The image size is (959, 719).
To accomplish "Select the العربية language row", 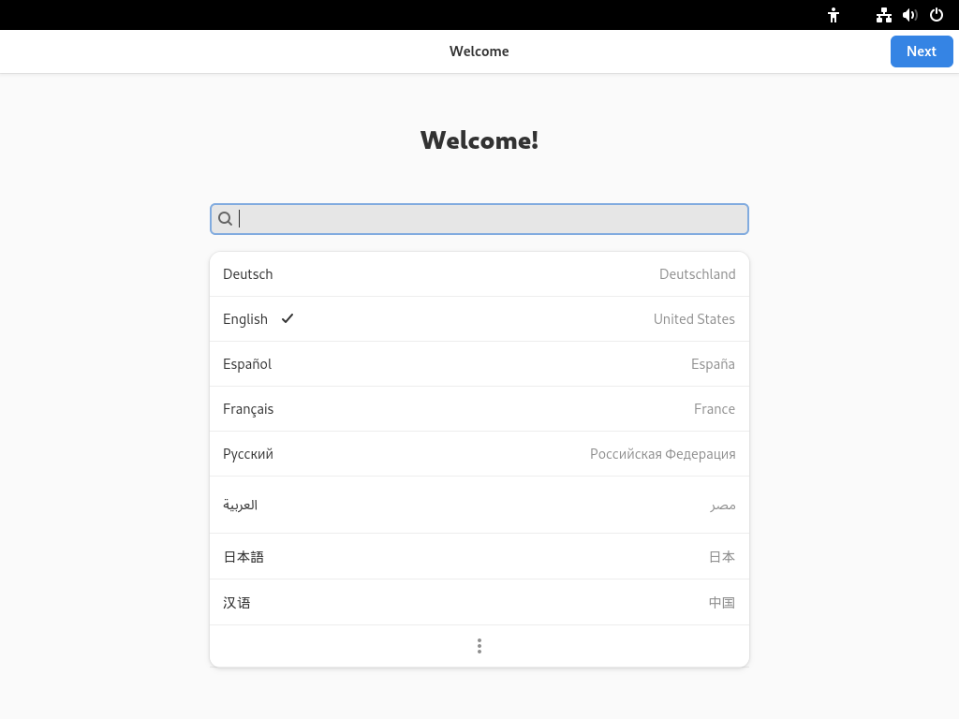I will 479,505.
